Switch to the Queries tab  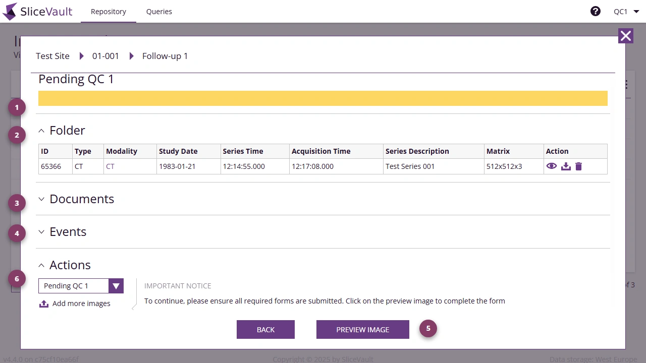tap(159, 11)
